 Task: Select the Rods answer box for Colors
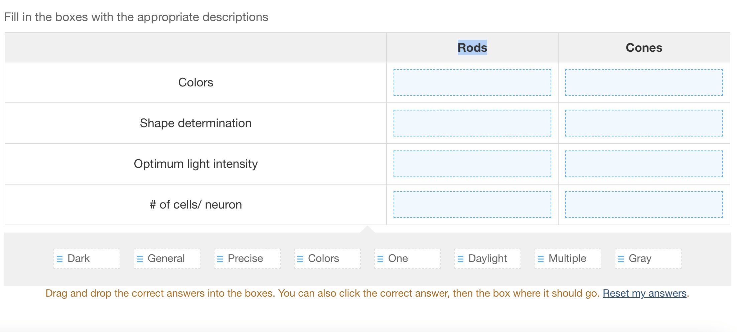tap(472, 82)
